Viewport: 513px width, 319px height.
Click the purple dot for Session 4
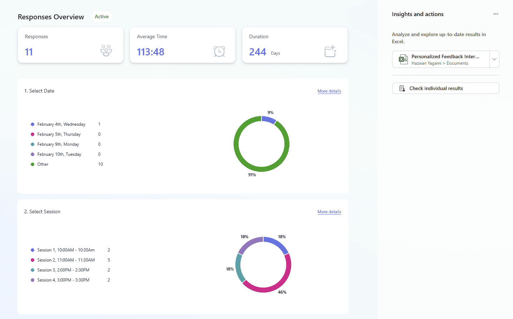coord(33,280)
